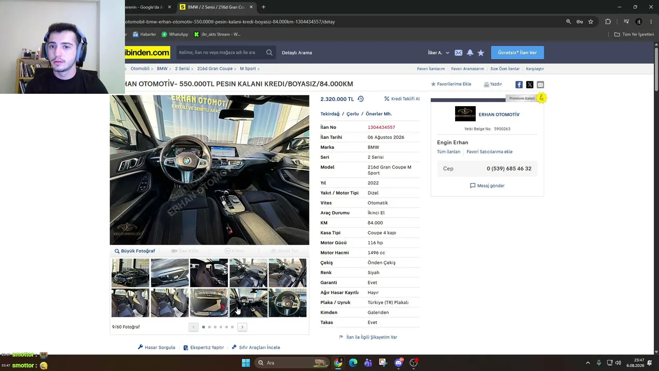Click the Windows taskbar search box

pos(292,363)
